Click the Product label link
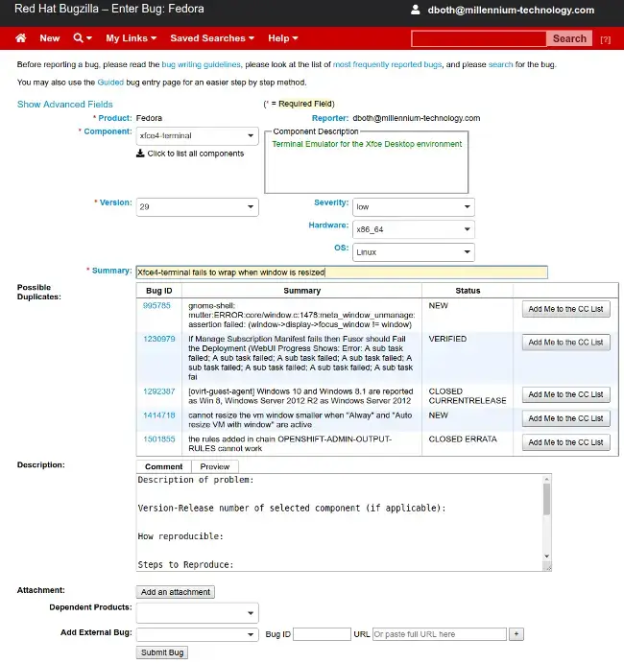 (x=114, y=118)
